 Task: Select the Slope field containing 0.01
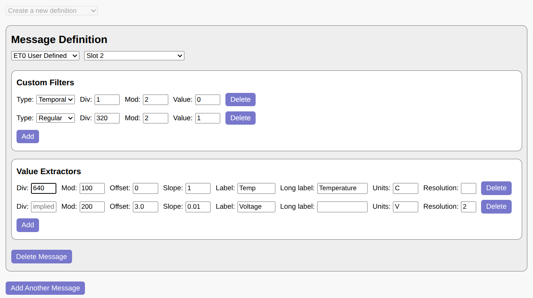coord(198,207)
